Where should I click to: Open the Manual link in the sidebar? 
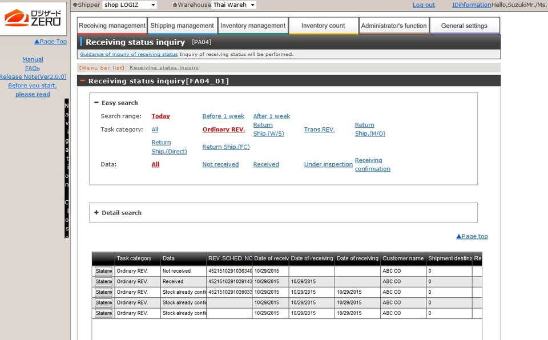33,59
